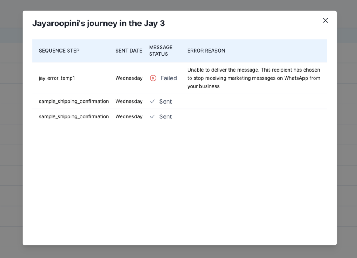Click the checkmark icon in the middle row

tap(153, 101)
